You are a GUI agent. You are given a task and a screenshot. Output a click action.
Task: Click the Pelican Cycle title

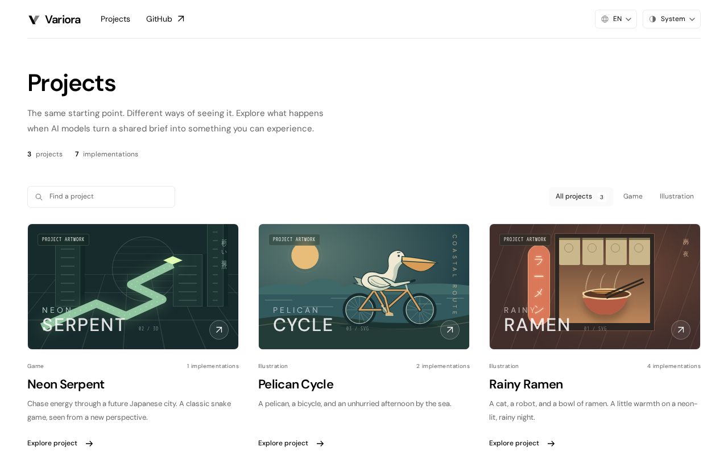point(296,384)
